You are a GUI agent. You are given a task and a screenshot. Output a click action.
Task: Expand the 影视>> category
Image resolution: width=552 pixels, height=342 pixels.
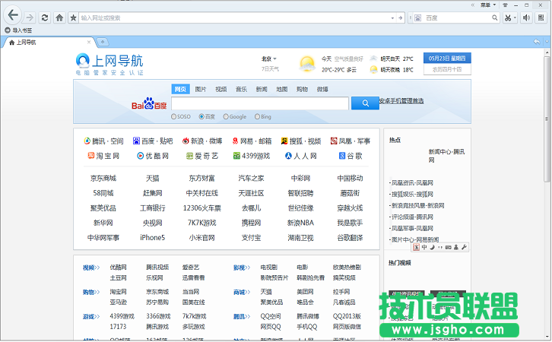click(x=242, y=268)
